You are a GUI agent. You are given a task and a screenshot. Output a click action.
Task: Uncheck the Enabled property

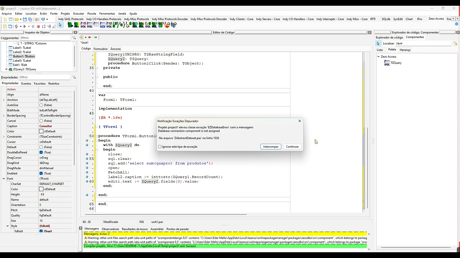(x=41, y=173)
